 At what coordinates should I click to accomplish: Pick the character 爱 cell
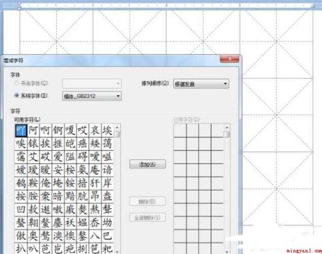58,157
